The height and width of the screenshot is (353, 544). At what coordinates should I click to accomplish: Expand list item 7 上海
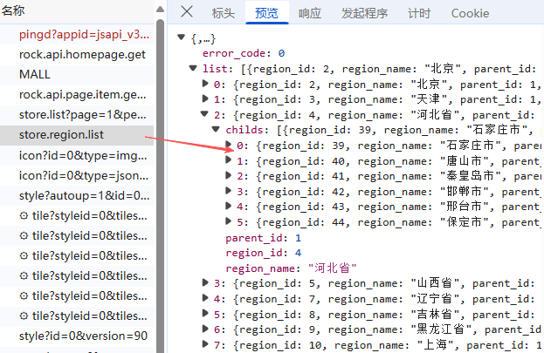click(x=205, y=344)
